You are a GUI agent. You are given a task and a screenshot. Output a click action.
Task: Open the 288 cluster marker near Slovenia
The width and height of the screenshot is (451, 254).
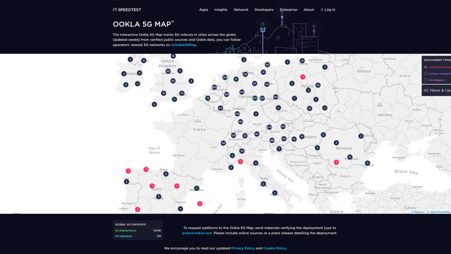click(x=272, y=140)
